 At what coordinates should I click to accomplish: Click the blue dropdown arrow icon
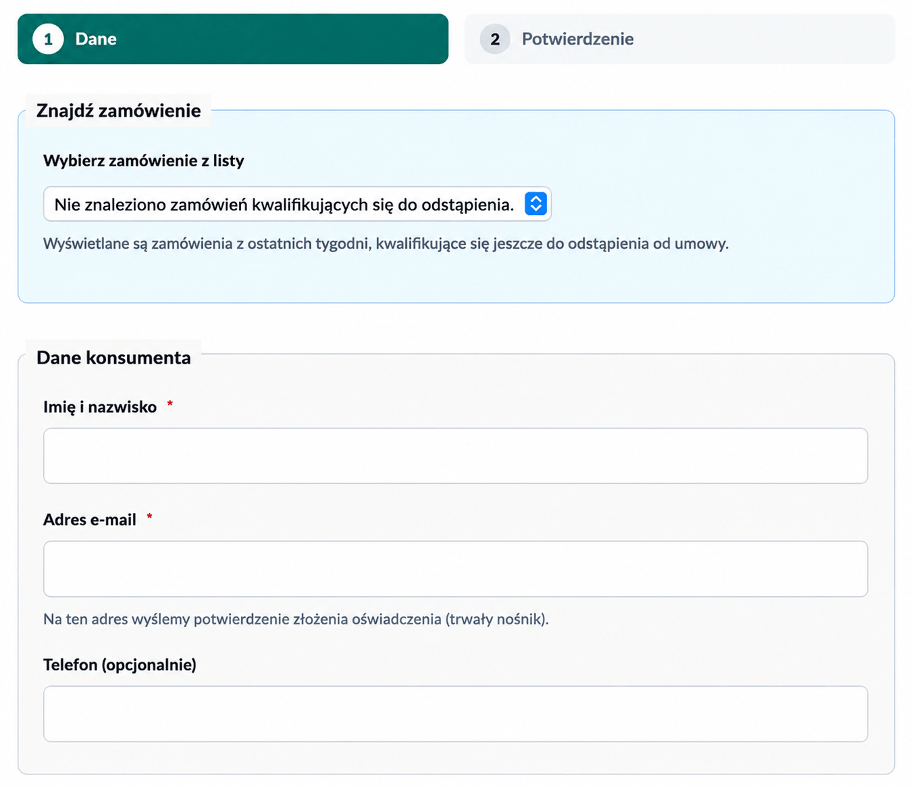tap(536, 204)
